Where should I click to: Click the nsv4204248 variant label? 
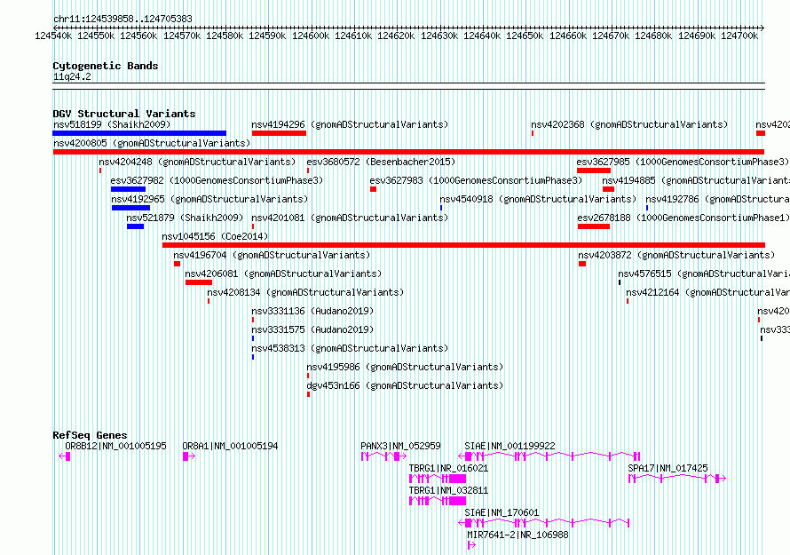click(197, 162)
